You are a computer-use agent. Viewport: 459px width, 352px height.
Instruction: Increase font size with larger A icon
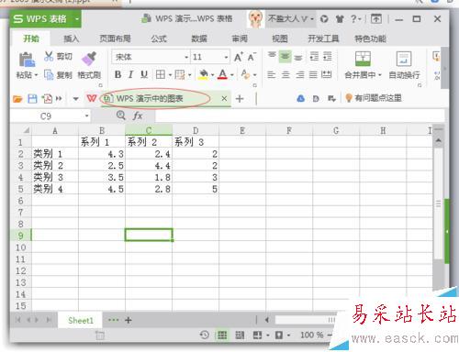point(239,57)
